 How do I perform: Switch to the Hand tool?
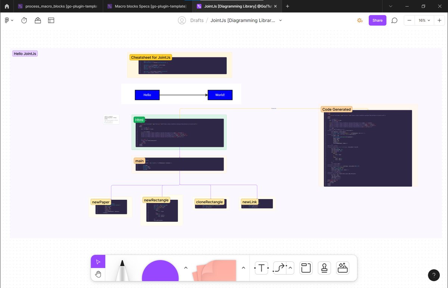[x=98, y=274]
